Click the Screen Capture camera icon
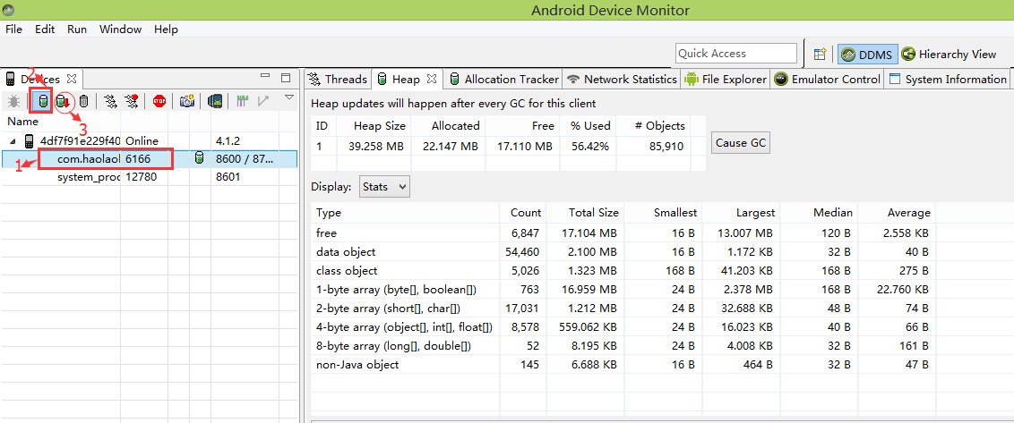 point(187,101)
